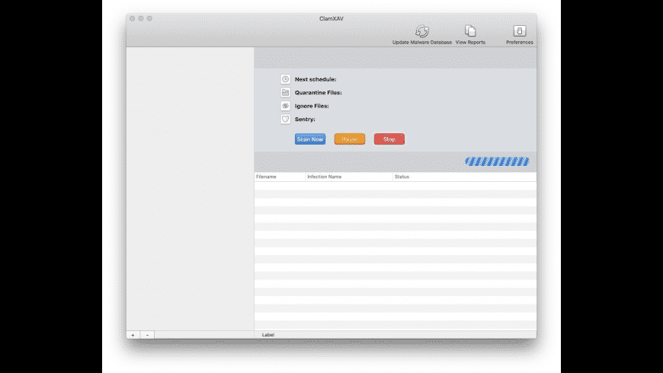Click the Sentry label

point(305,119)
